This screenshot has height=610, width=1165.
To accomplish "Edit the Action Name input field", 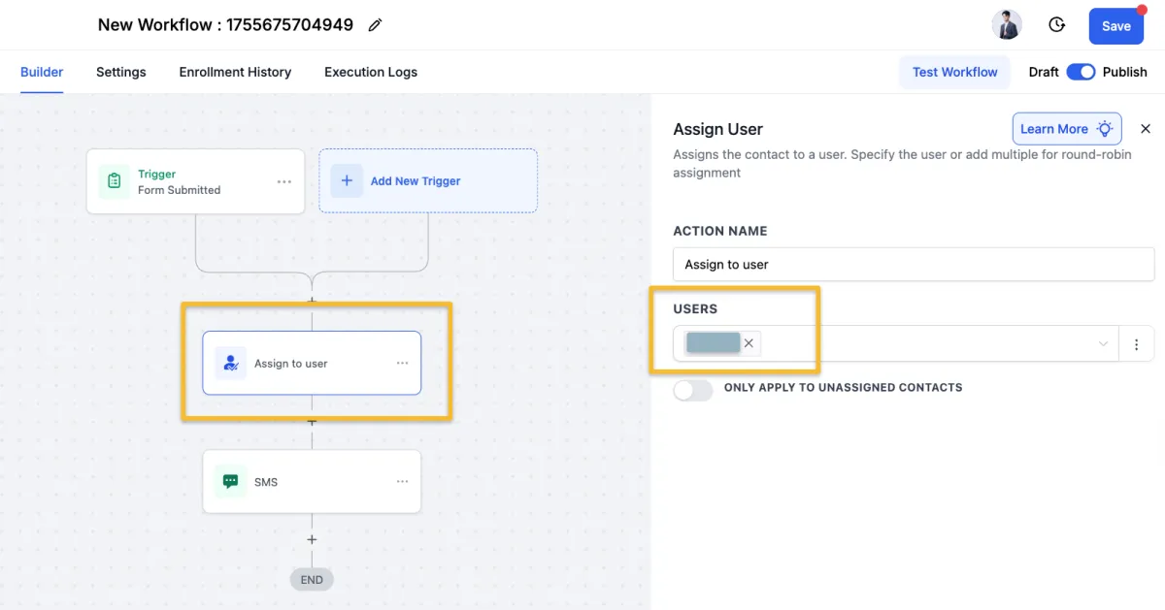I will click(913, 264).
